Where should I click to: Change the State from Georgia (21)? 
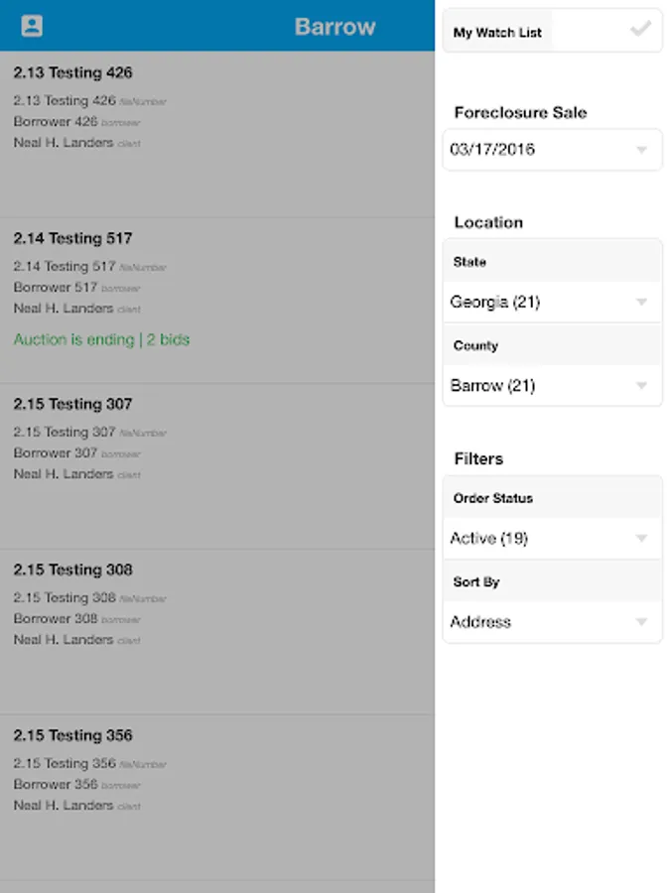(x=552, y=302)
